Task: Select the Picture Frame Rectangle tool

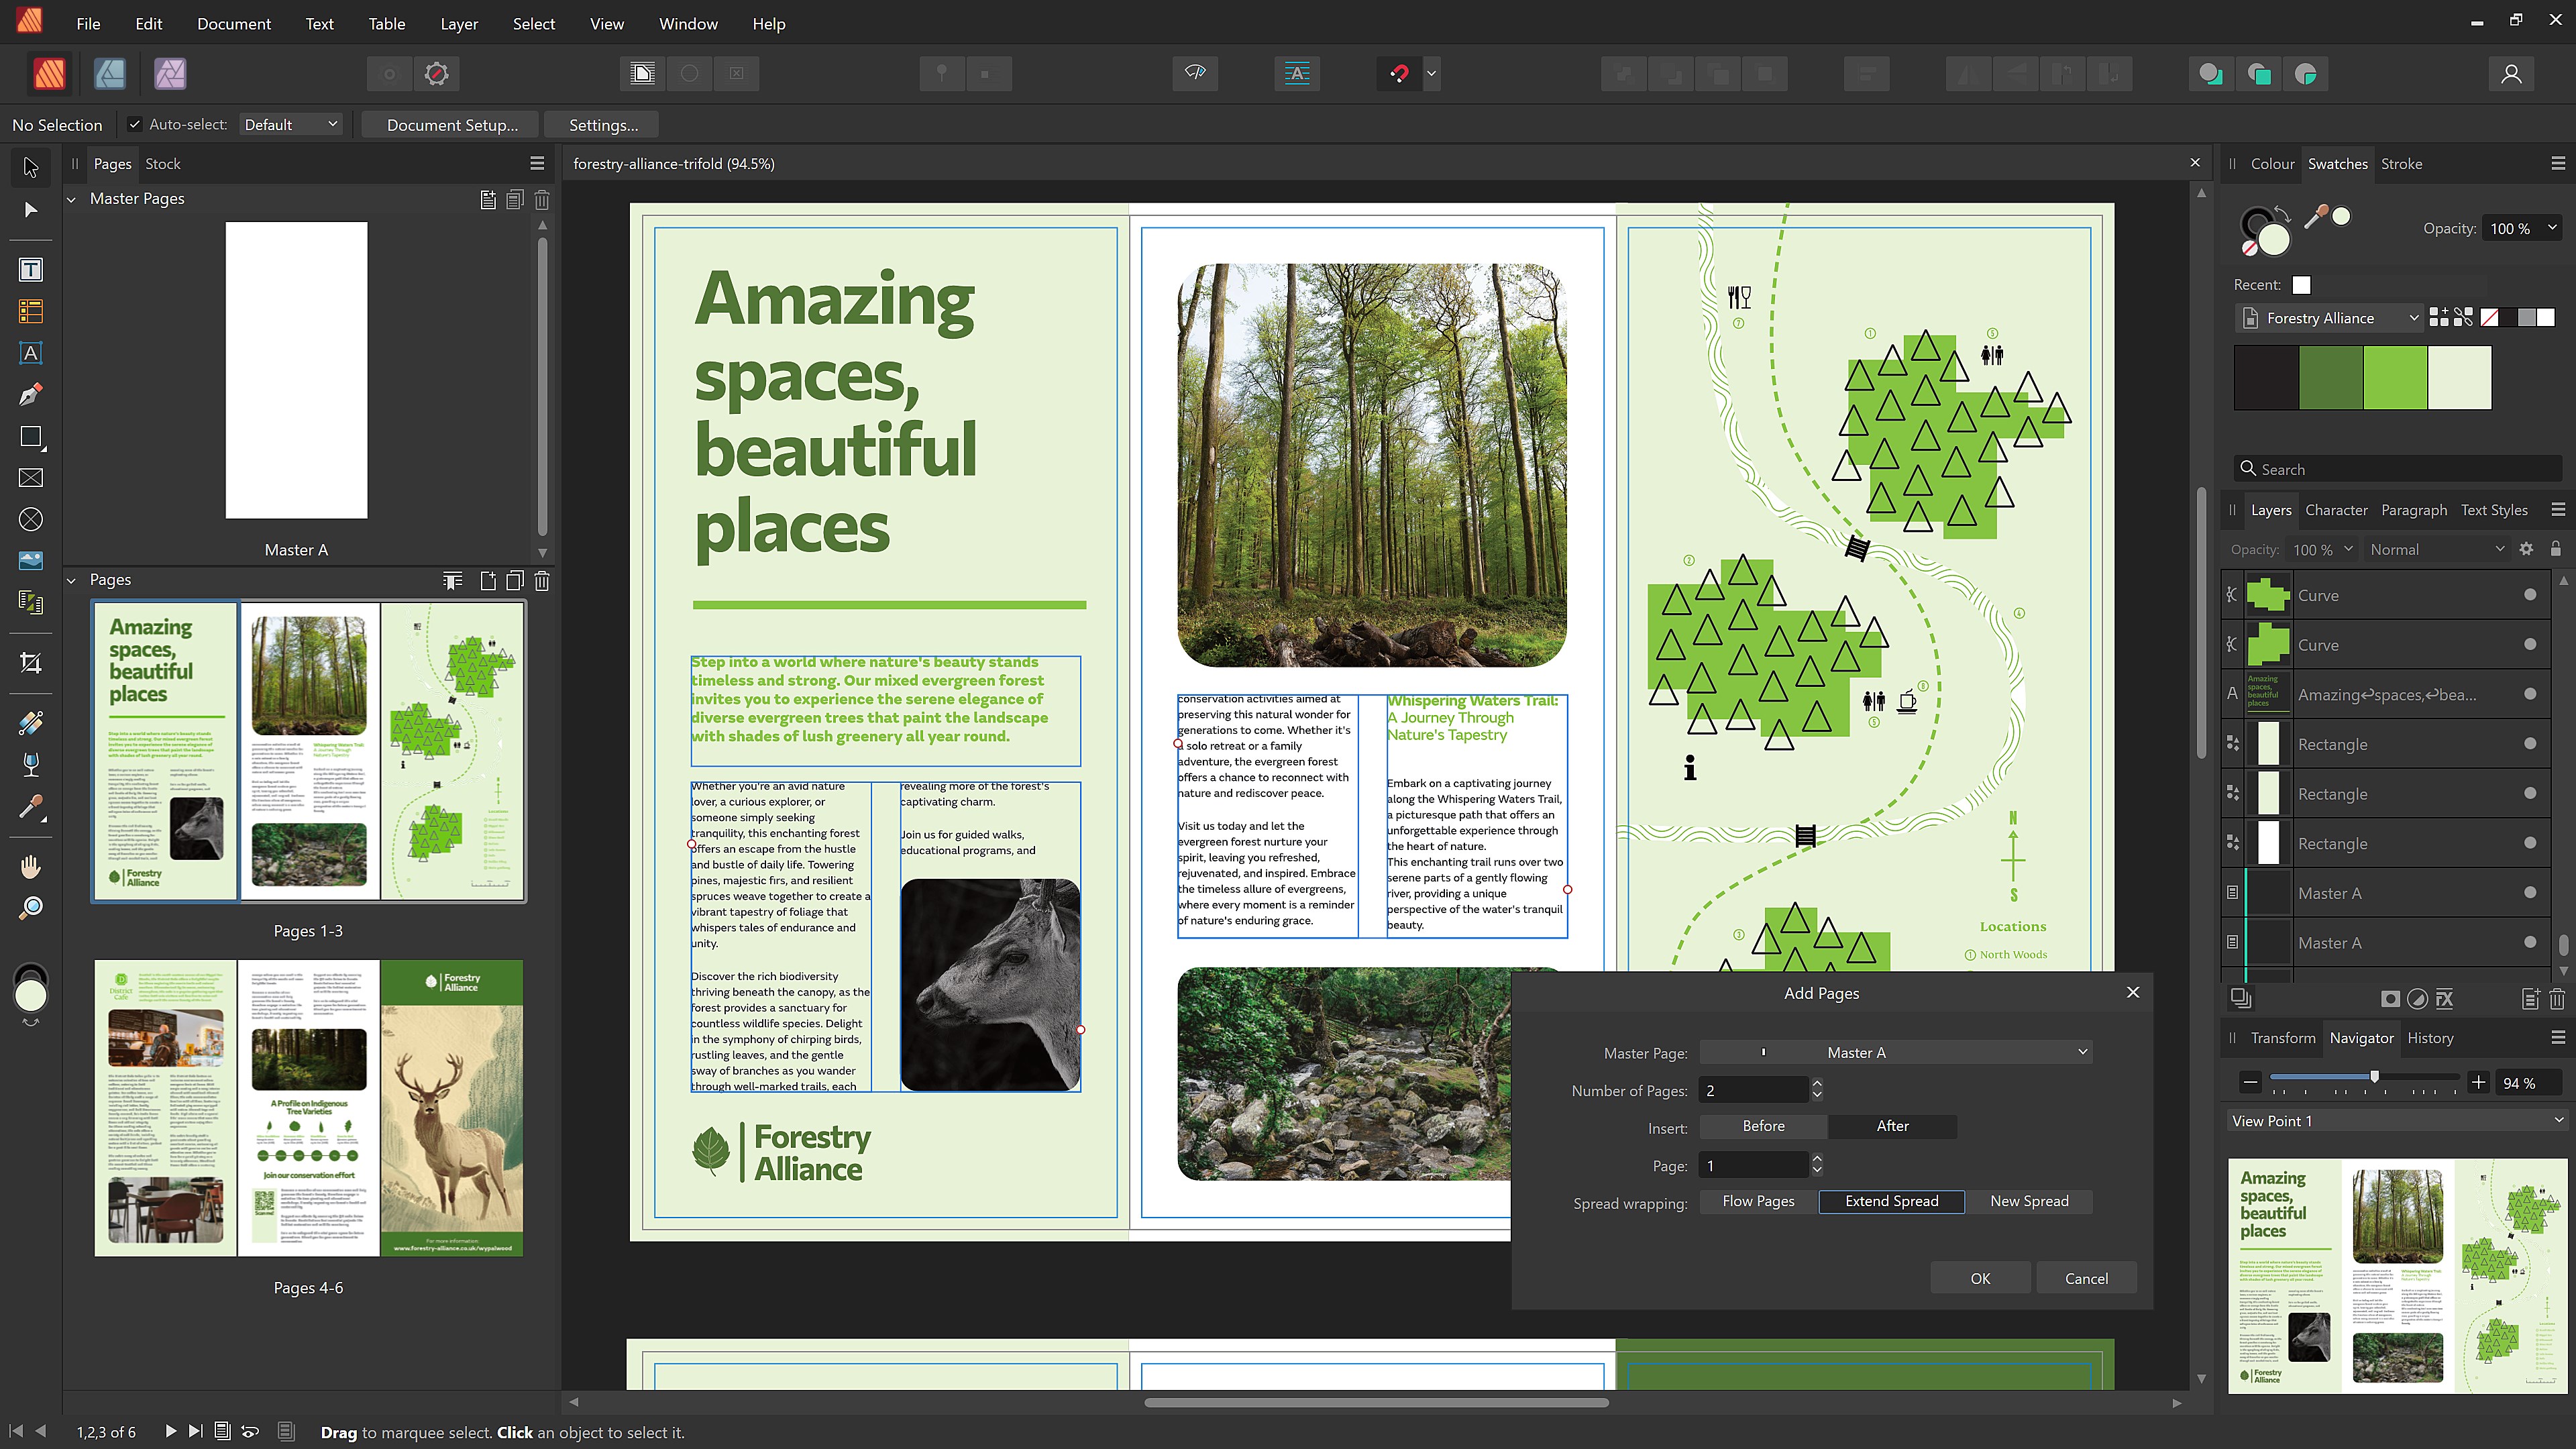Action: pyautogui.click(x=31, y=478)
